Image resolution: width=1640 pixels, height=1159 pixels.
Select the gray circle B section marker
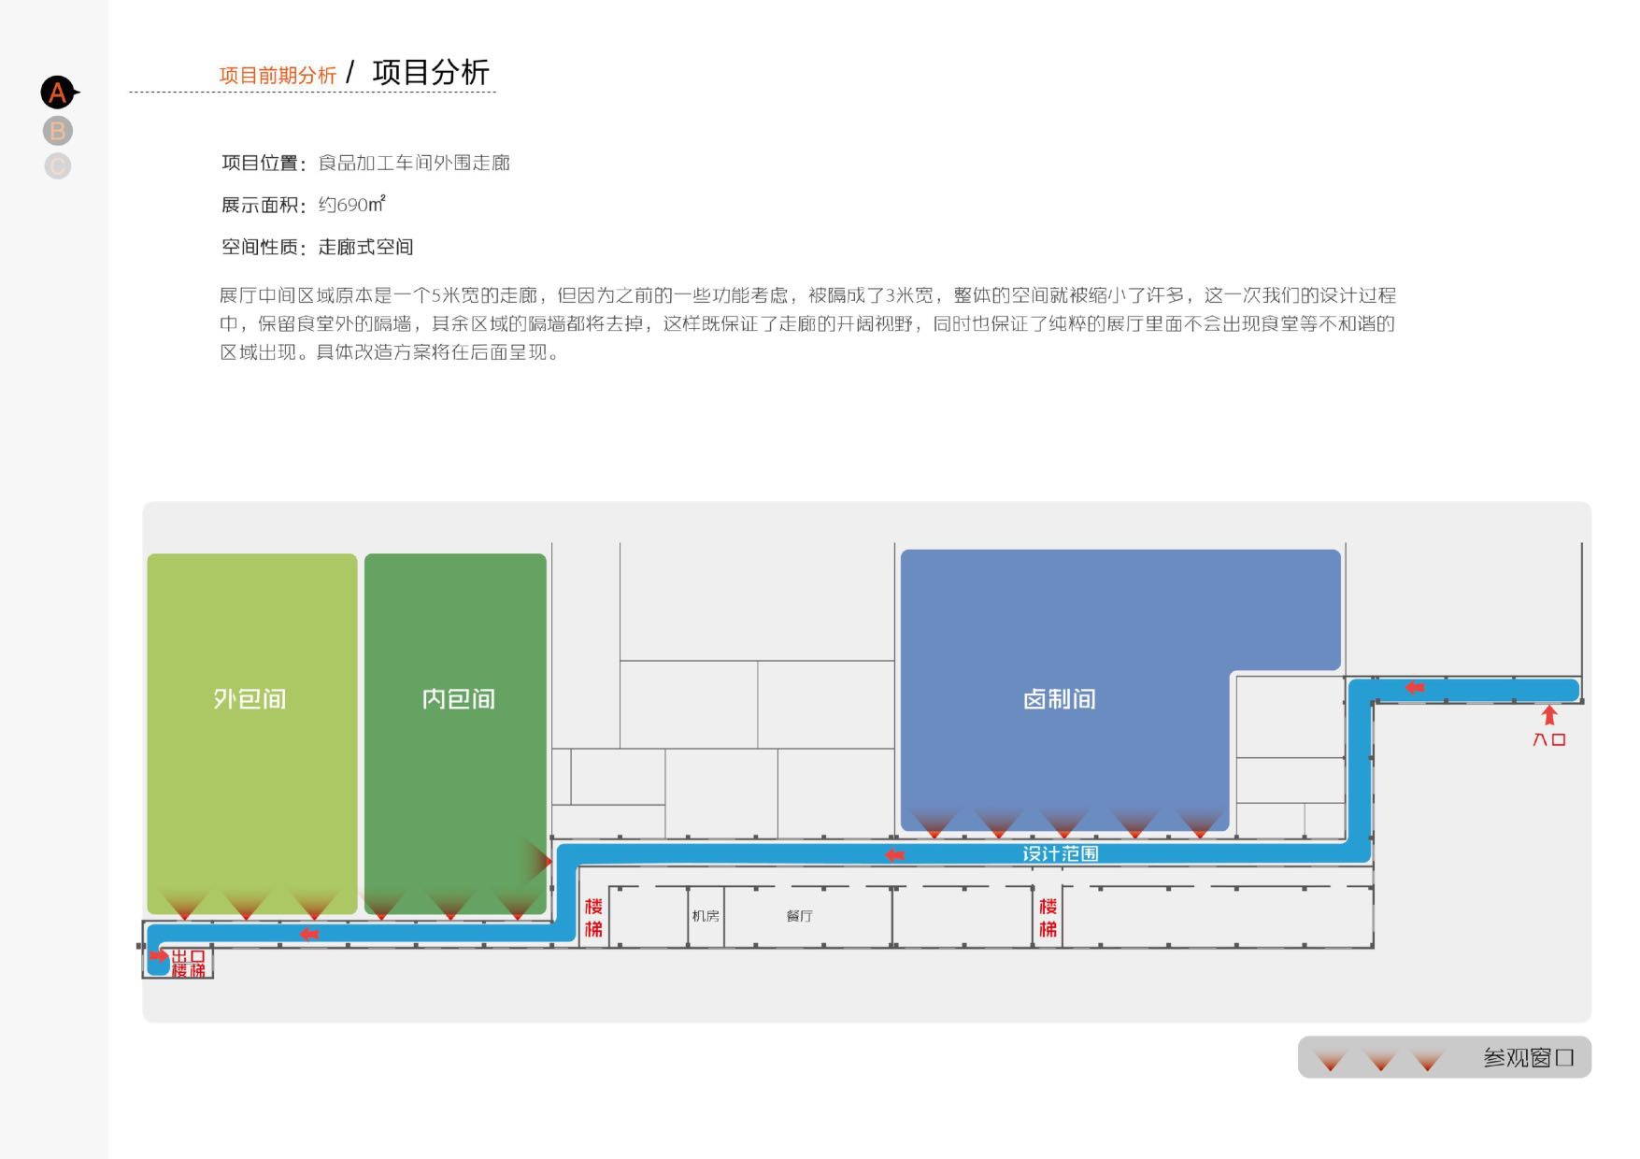(58, 131)
